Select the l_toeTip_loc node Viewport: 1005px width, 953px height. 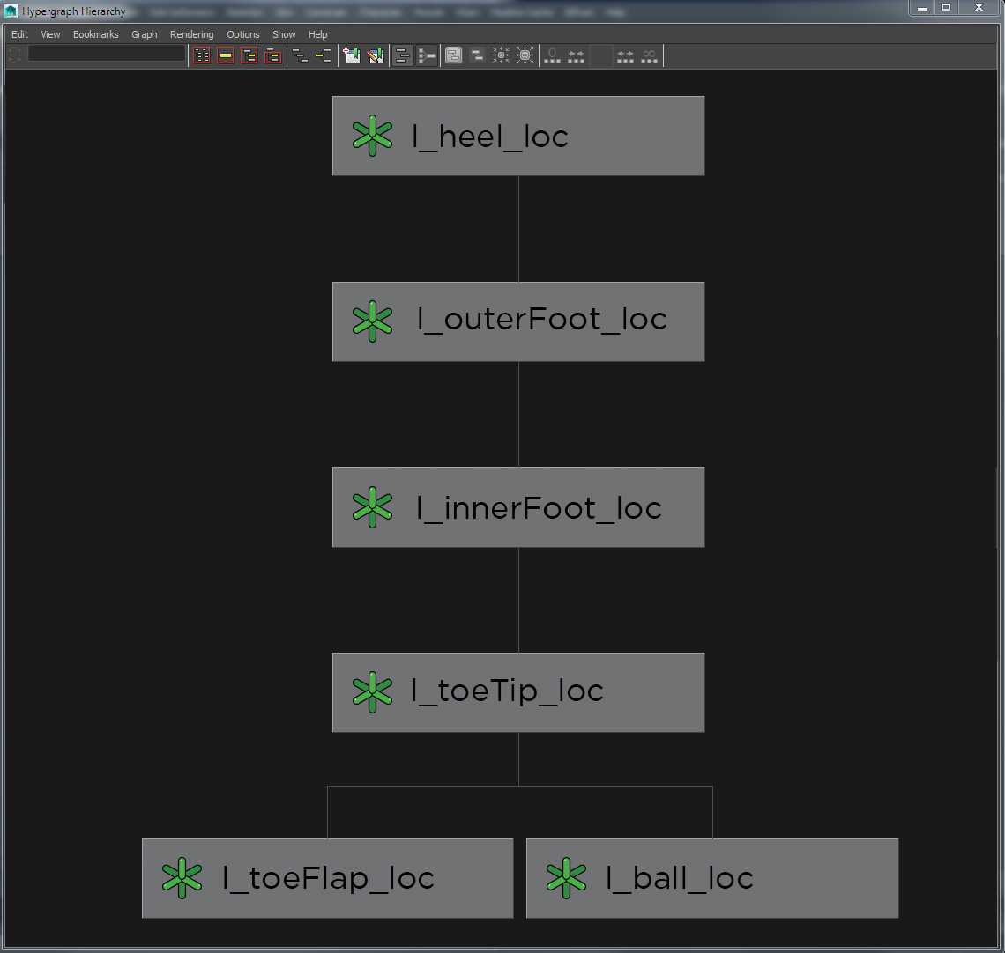click(x=518, y=692)
